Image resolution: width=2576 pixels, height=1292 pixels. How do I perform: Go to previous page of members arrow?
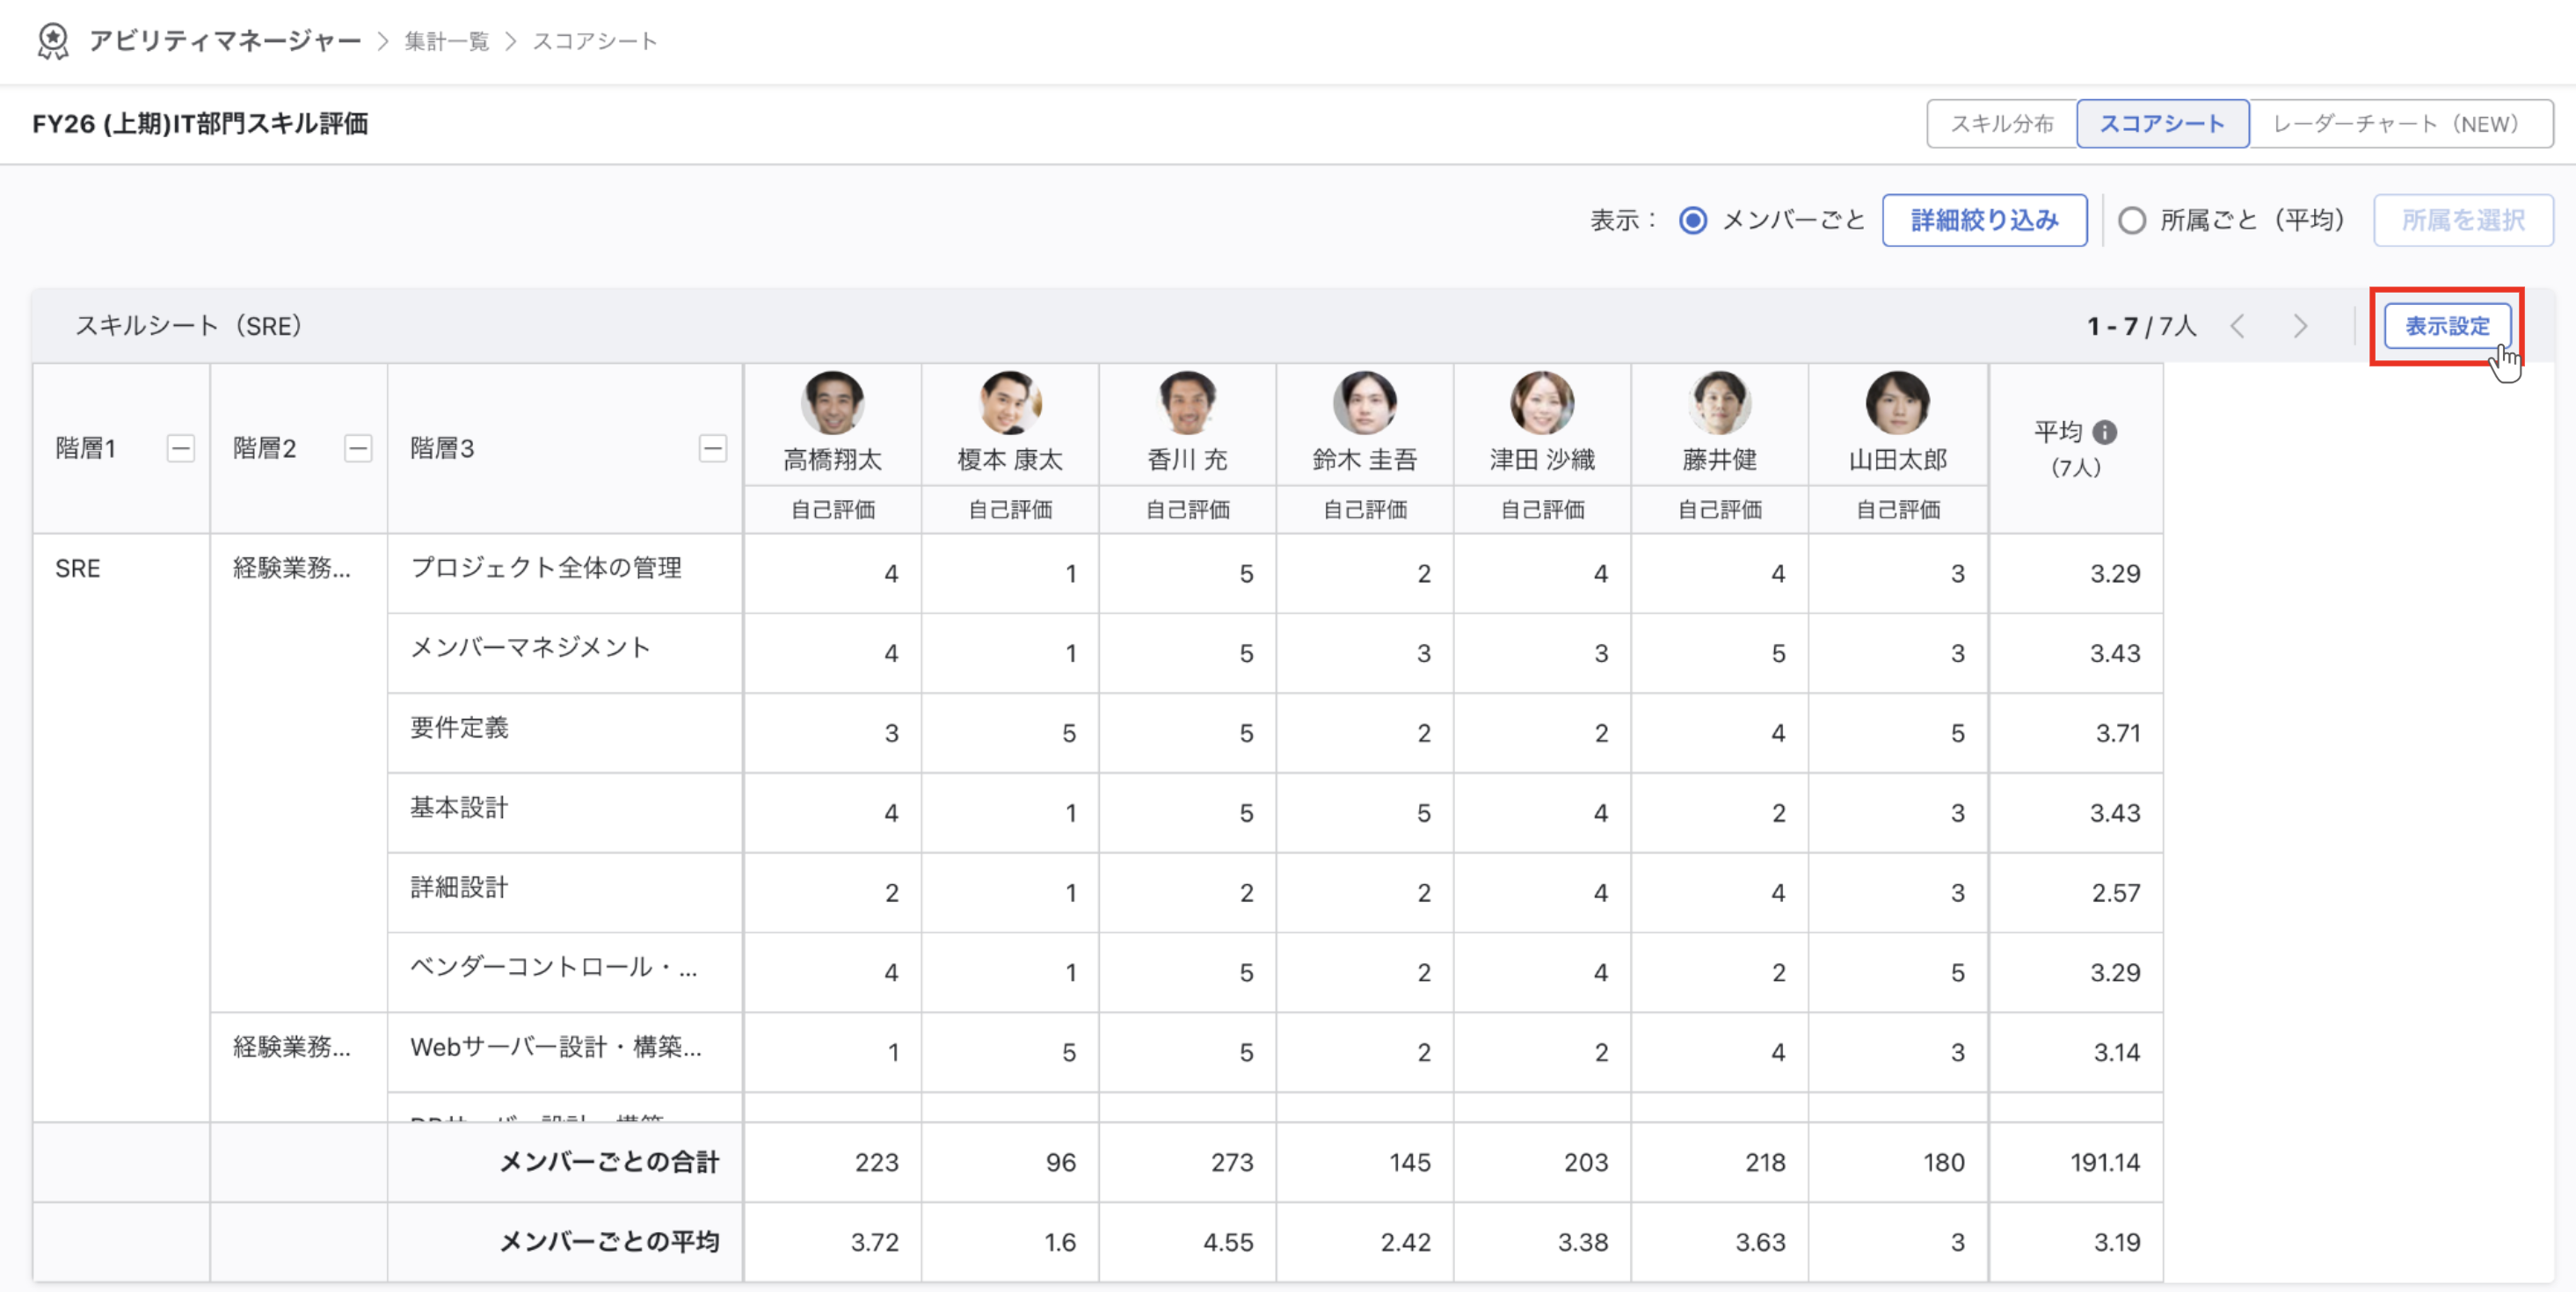(x=2238, y=326)
